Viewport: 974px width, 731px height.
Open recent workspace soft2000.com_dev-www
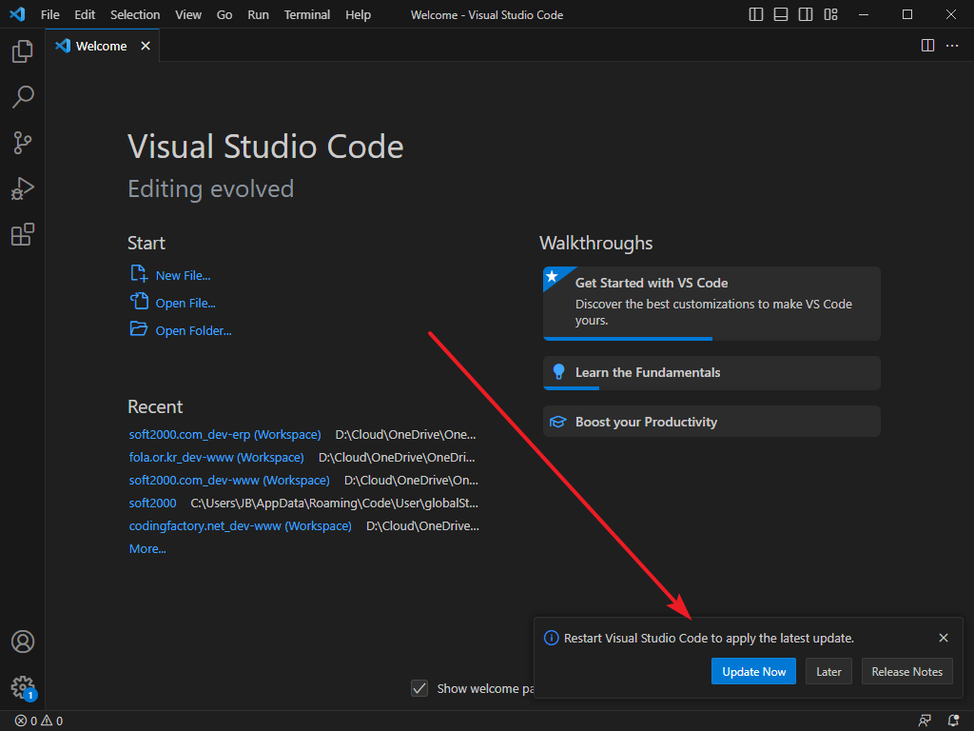229,481
